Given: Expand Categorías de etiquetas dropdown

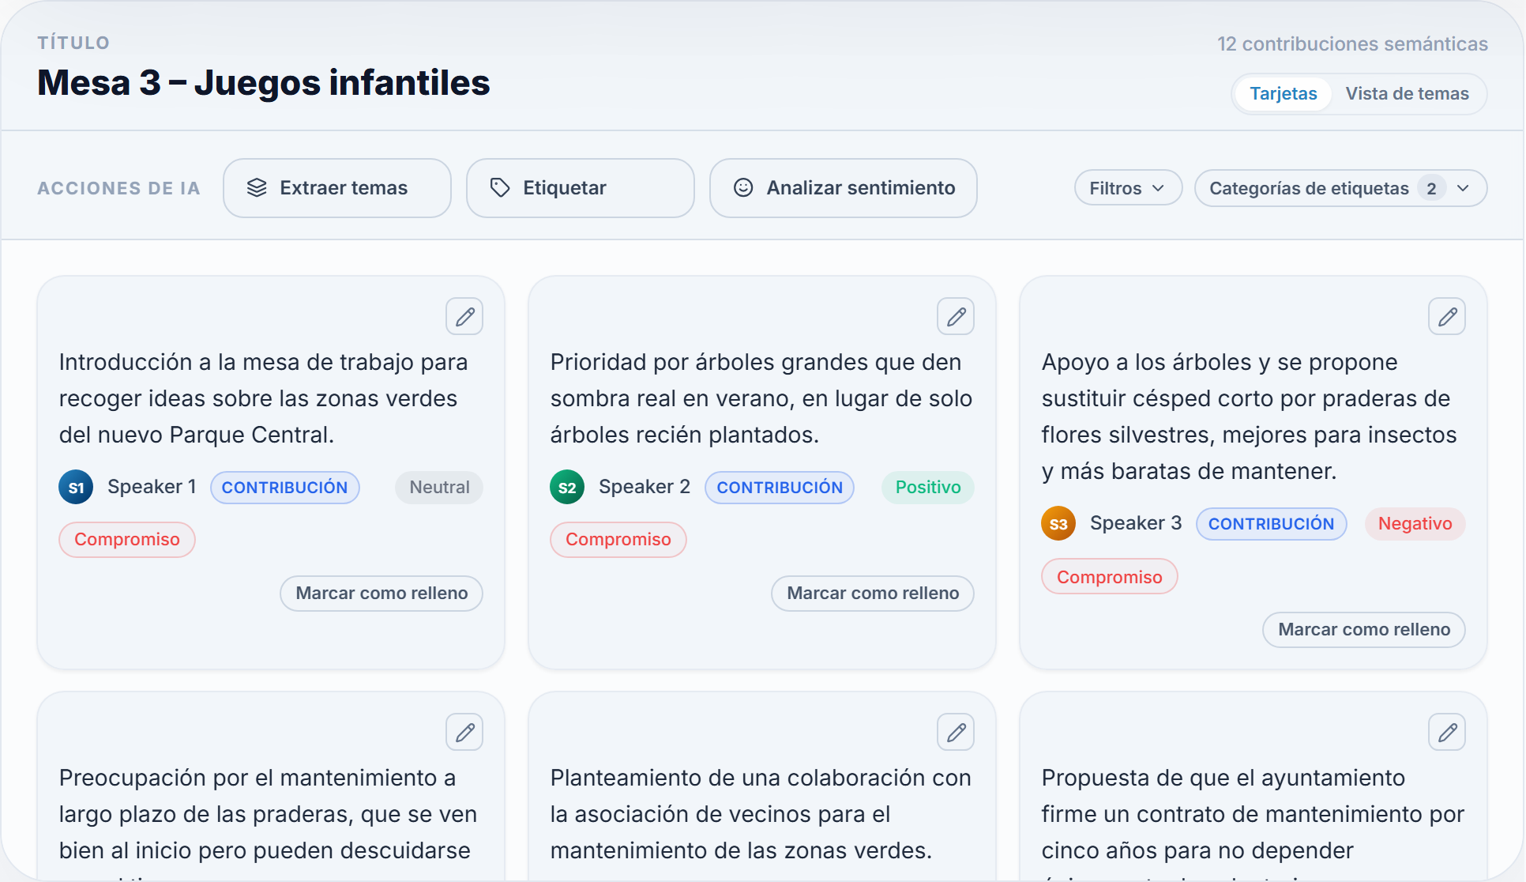Looking at the screenshot, I should pos(1340,188).
